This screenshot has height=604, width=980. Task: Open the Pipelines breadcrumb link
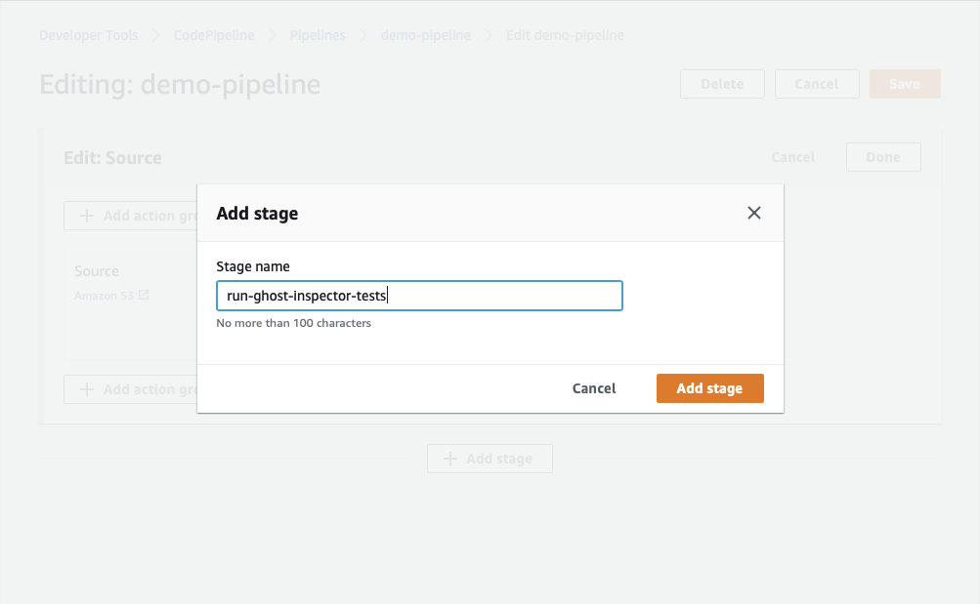[x=318, y=34]
